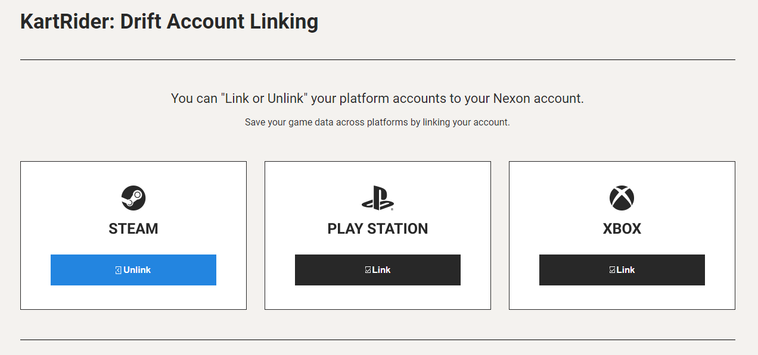758x355 pixels.
Task: Click the "Save your game data" subtext
Action: coord(377,122)
